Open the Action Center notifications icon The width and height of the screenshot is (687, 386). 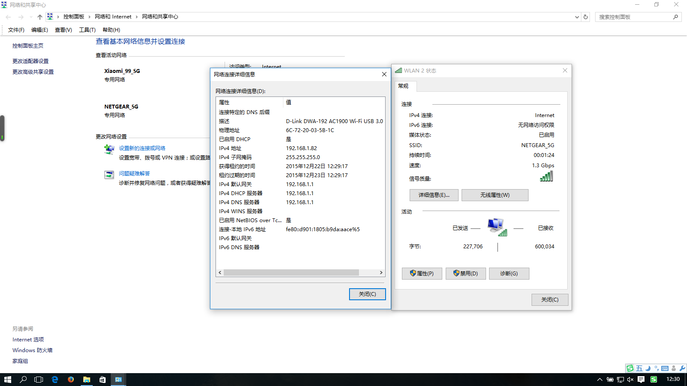[641, 380]
